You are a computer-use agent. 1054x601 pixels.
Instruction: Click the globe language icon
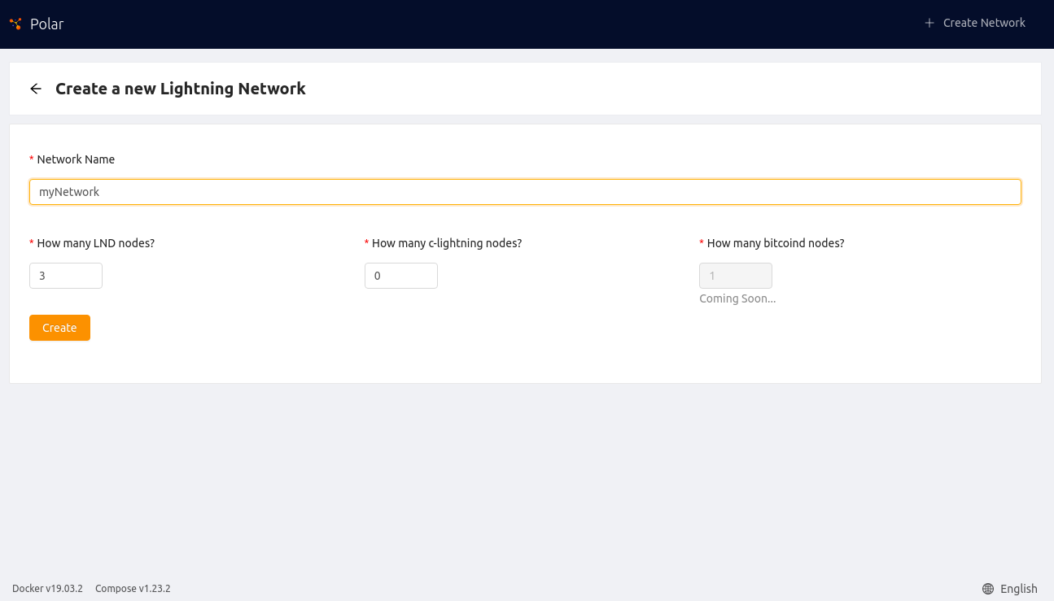pyautogui.click(x=988, y=589)
